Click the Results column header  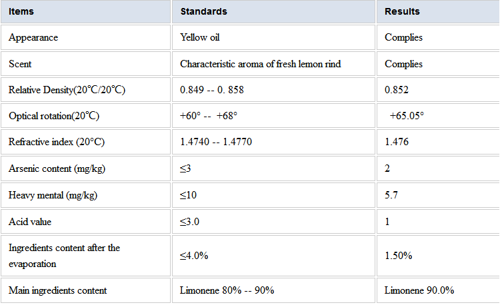click(x=438, y=12)
